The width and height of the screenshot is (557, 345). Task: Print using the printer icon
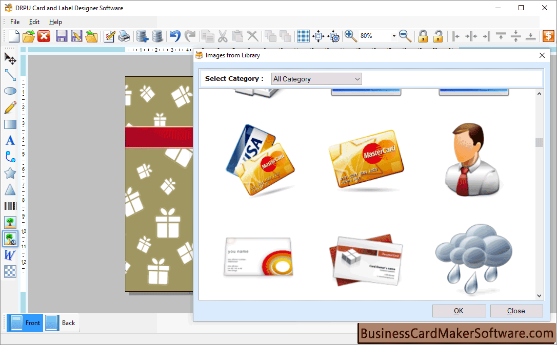click(x=124, y=36)
